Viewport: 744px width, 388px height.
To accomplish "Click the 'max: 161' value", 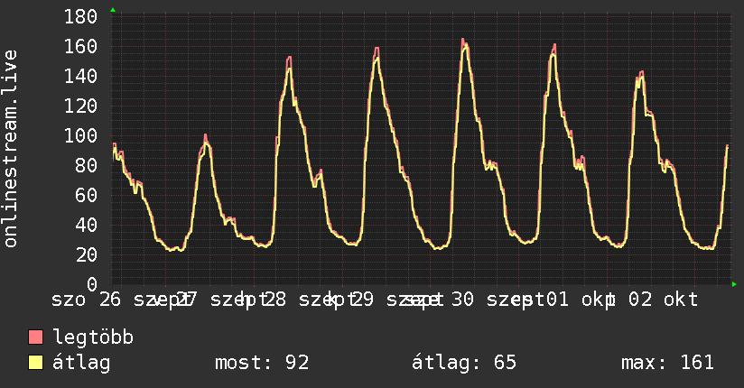I will 667,363.
